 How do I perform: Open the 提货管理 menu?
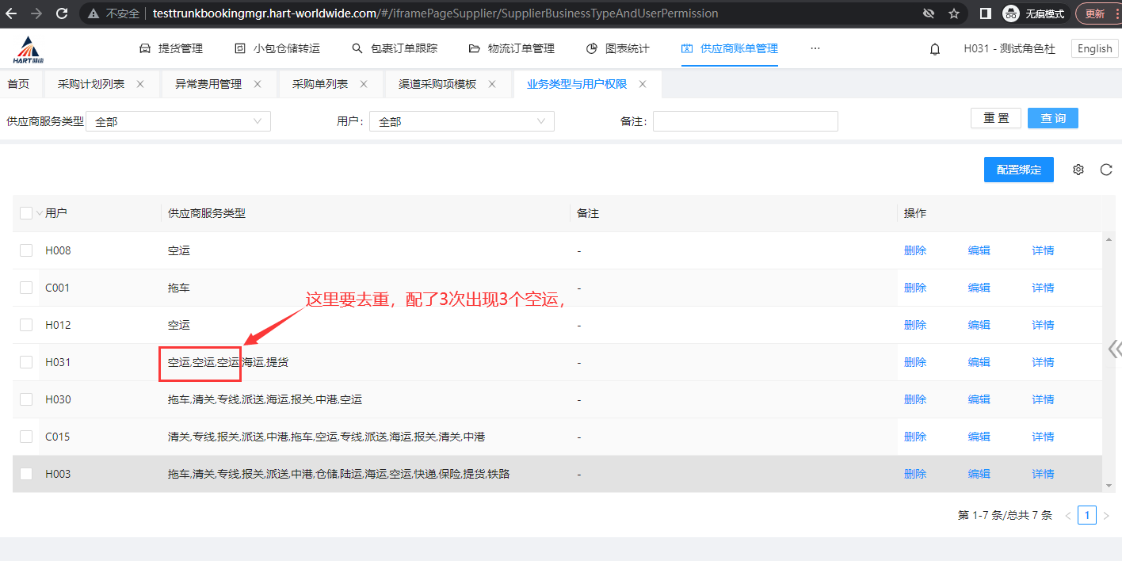pyautogui.click(x=171, y=48)
